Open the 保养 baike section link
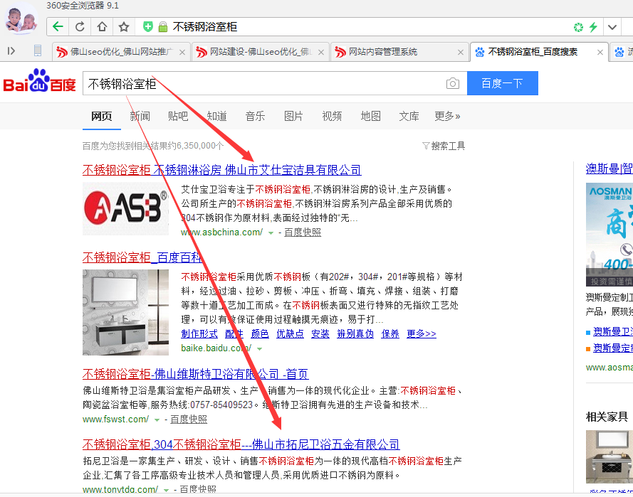The height and width of the screenshot is (497, 633). pyautogui.click(x=390, y=333)
